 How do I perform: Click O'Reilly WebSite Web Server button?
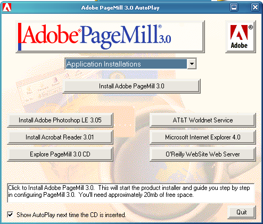pyautogui.click(x=203, y=154)
